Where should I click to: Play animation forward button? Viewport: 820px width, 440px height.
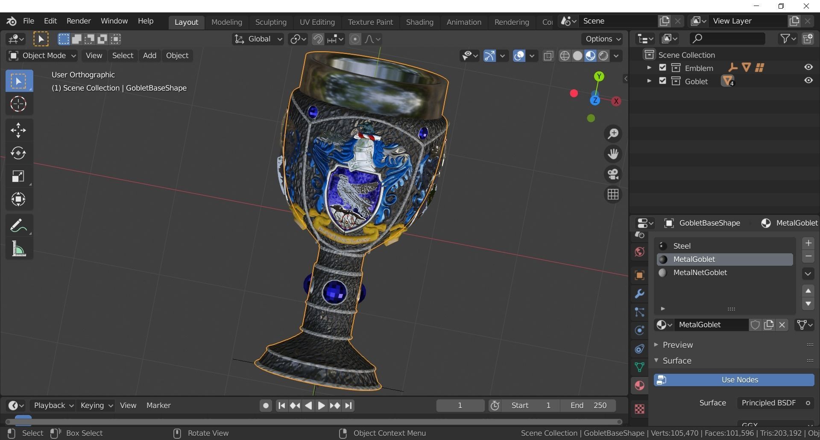click(x=322, y=405)
